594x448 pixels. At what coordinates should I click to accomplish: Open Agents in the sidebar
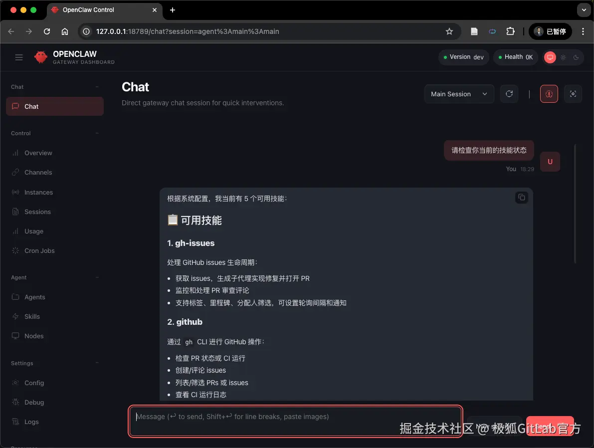[55, 297]
